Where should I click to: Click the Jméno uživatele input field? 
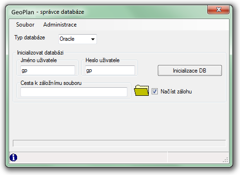point(48,70)
